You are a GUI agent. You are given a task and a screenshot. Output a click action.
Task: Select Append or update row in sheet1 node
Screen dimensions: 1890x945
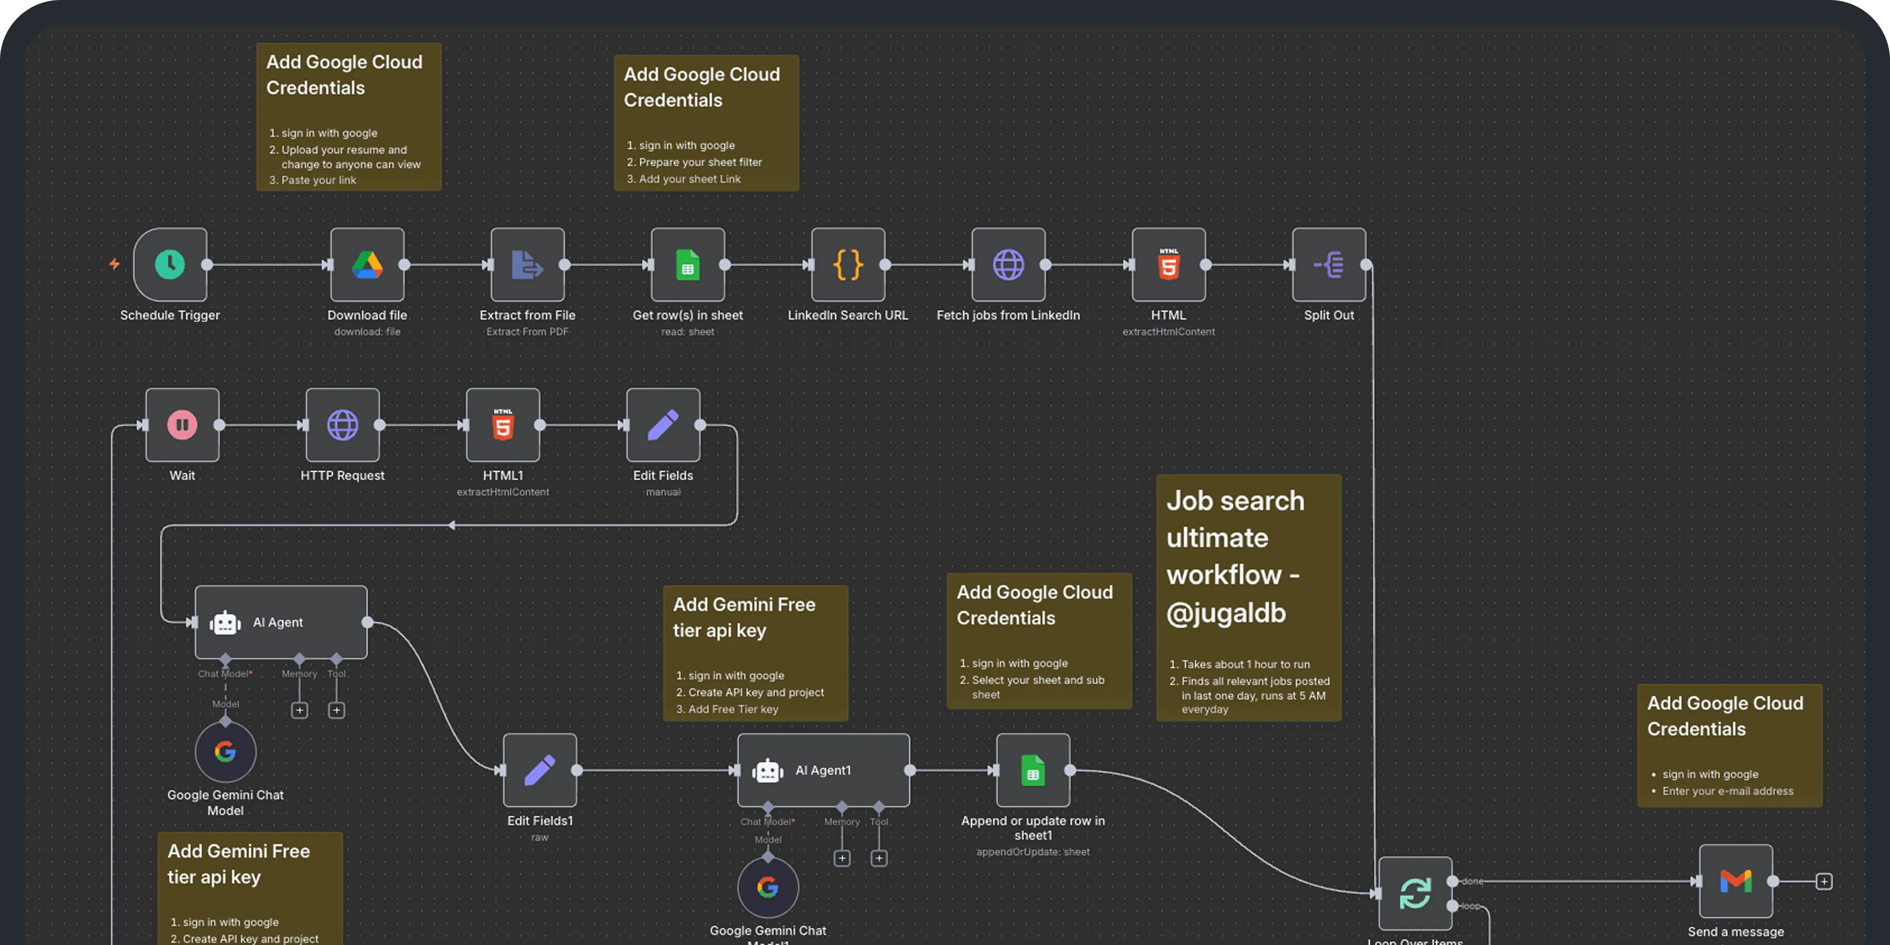(1033, 770)
